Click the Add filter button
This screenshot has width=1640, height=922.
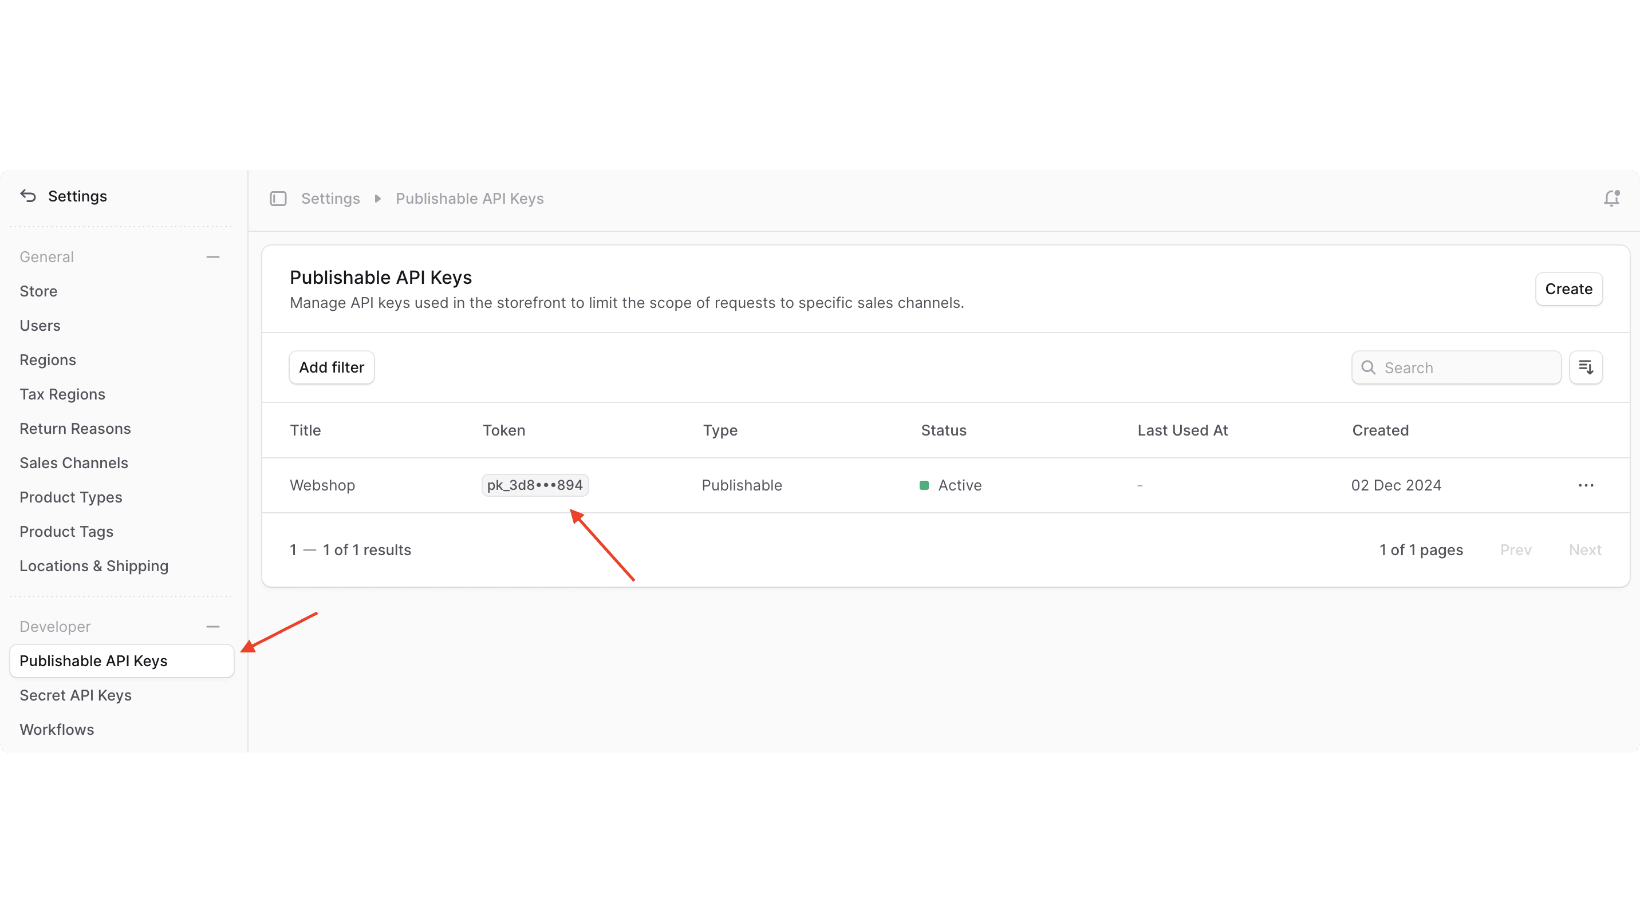[332, 367]
